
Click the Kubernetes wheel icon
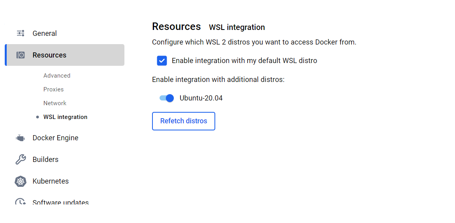click(21, 181)
